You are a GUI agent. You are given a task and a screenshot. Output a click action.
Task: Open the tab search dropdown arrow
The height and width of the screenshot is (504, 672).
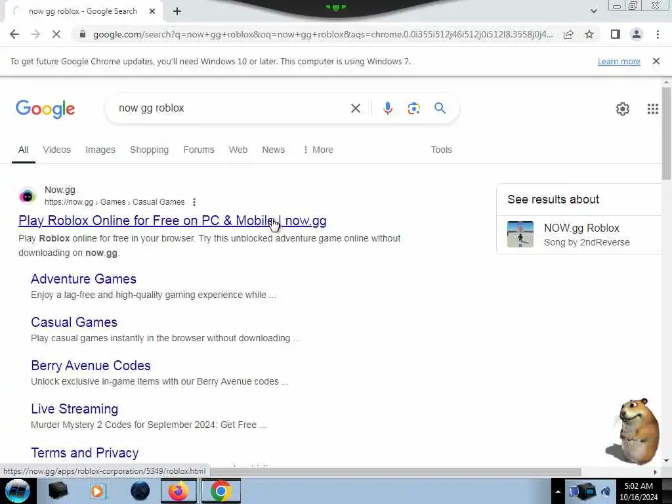593,11
